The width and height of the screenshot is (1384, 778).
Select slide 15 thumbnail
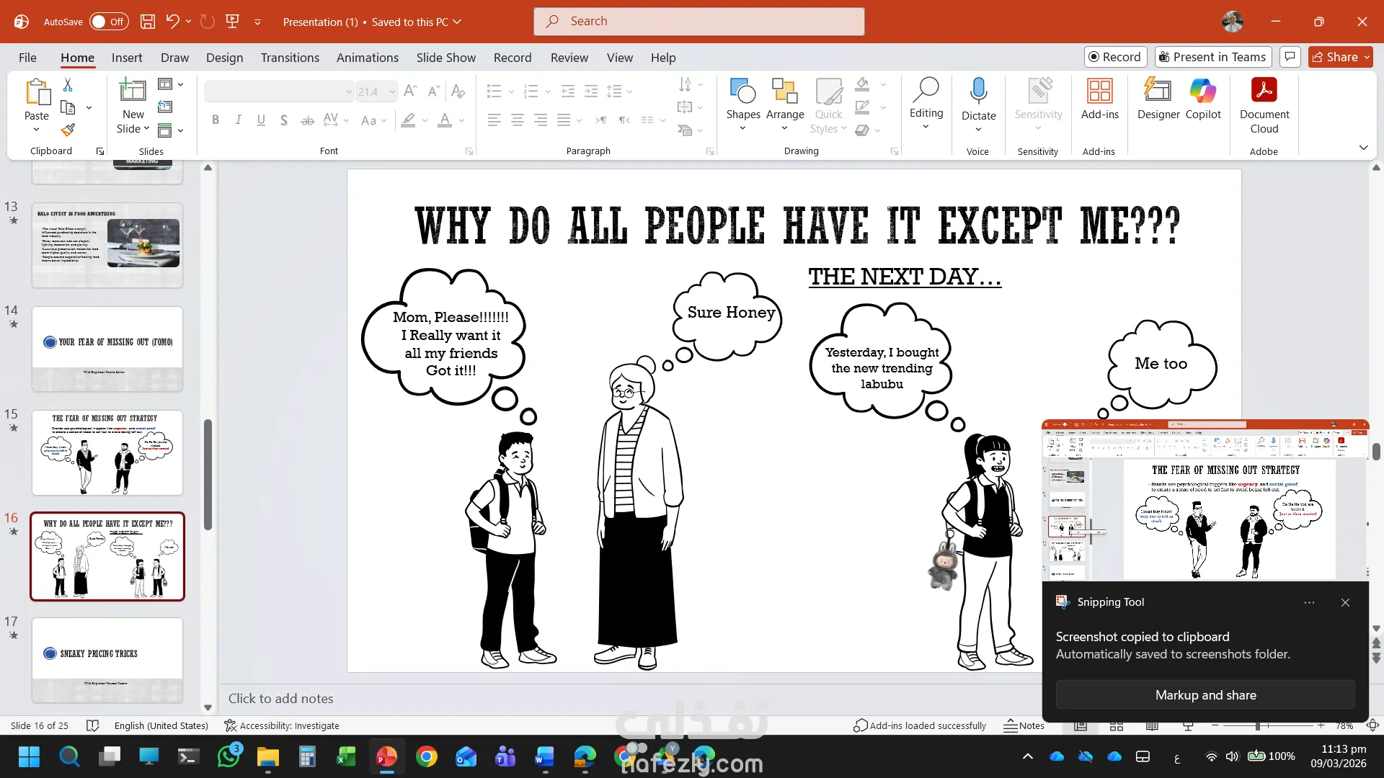[107, 452]
